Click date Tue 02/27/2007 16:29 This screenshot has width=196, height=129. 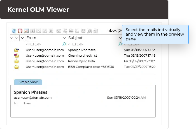click(140, 67)
